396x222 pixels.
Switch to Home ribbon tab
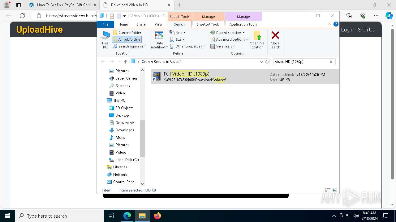click(x=123, y=24)
